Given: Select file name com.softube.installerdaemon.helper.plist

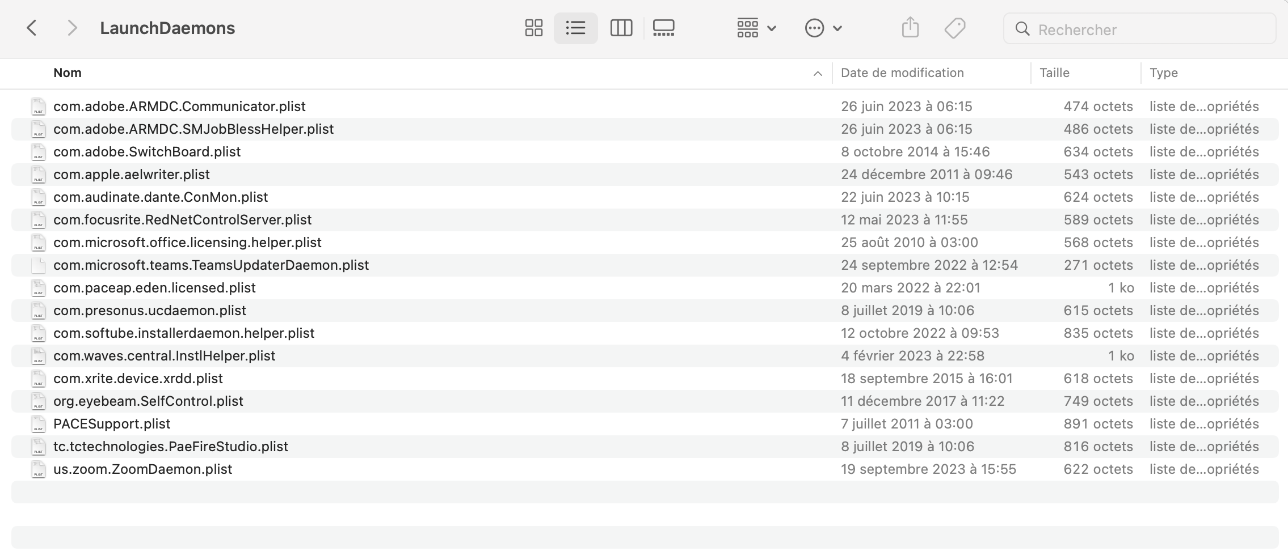Looking at the screenshot, I should 184,333.
